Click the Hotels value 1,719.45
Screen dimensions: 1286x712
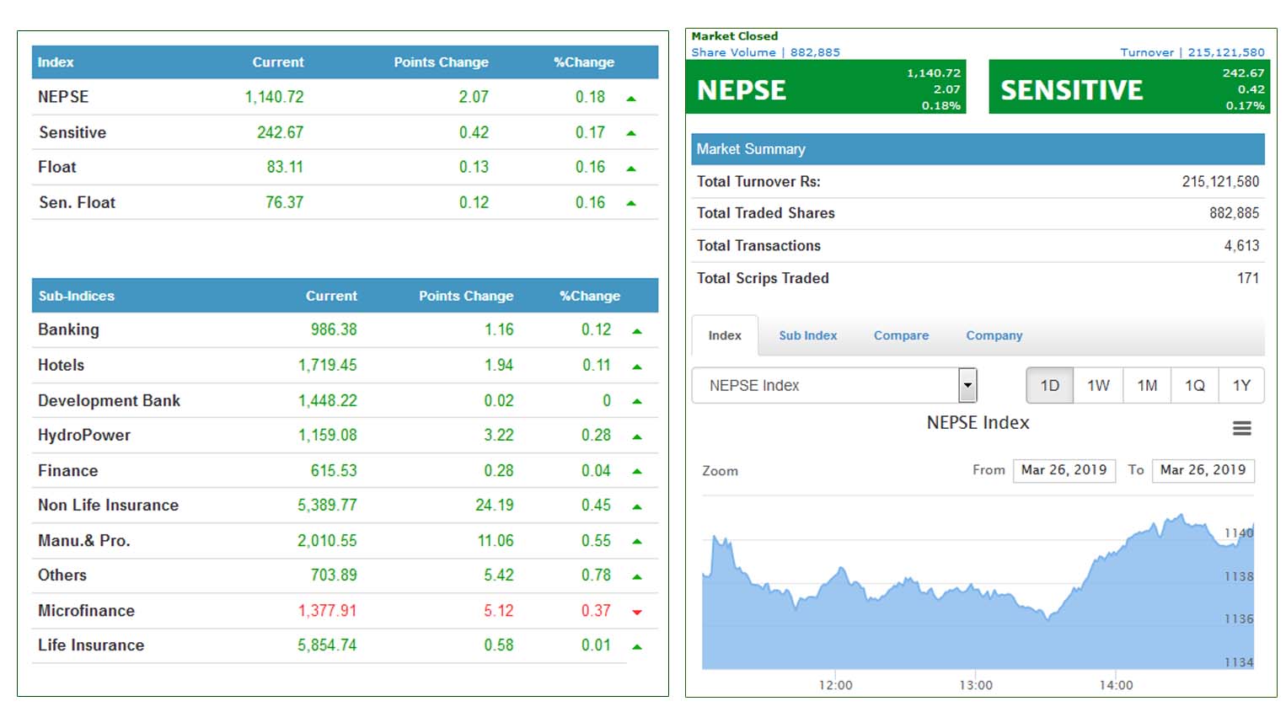[x=327, y=365]
